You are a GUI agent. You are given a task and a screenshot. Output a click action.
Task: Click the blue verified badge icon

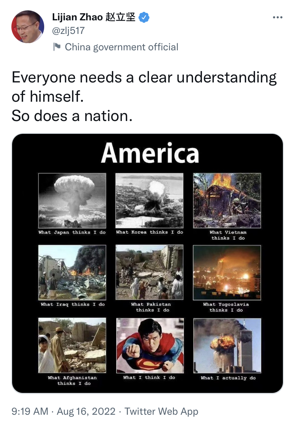144,17
